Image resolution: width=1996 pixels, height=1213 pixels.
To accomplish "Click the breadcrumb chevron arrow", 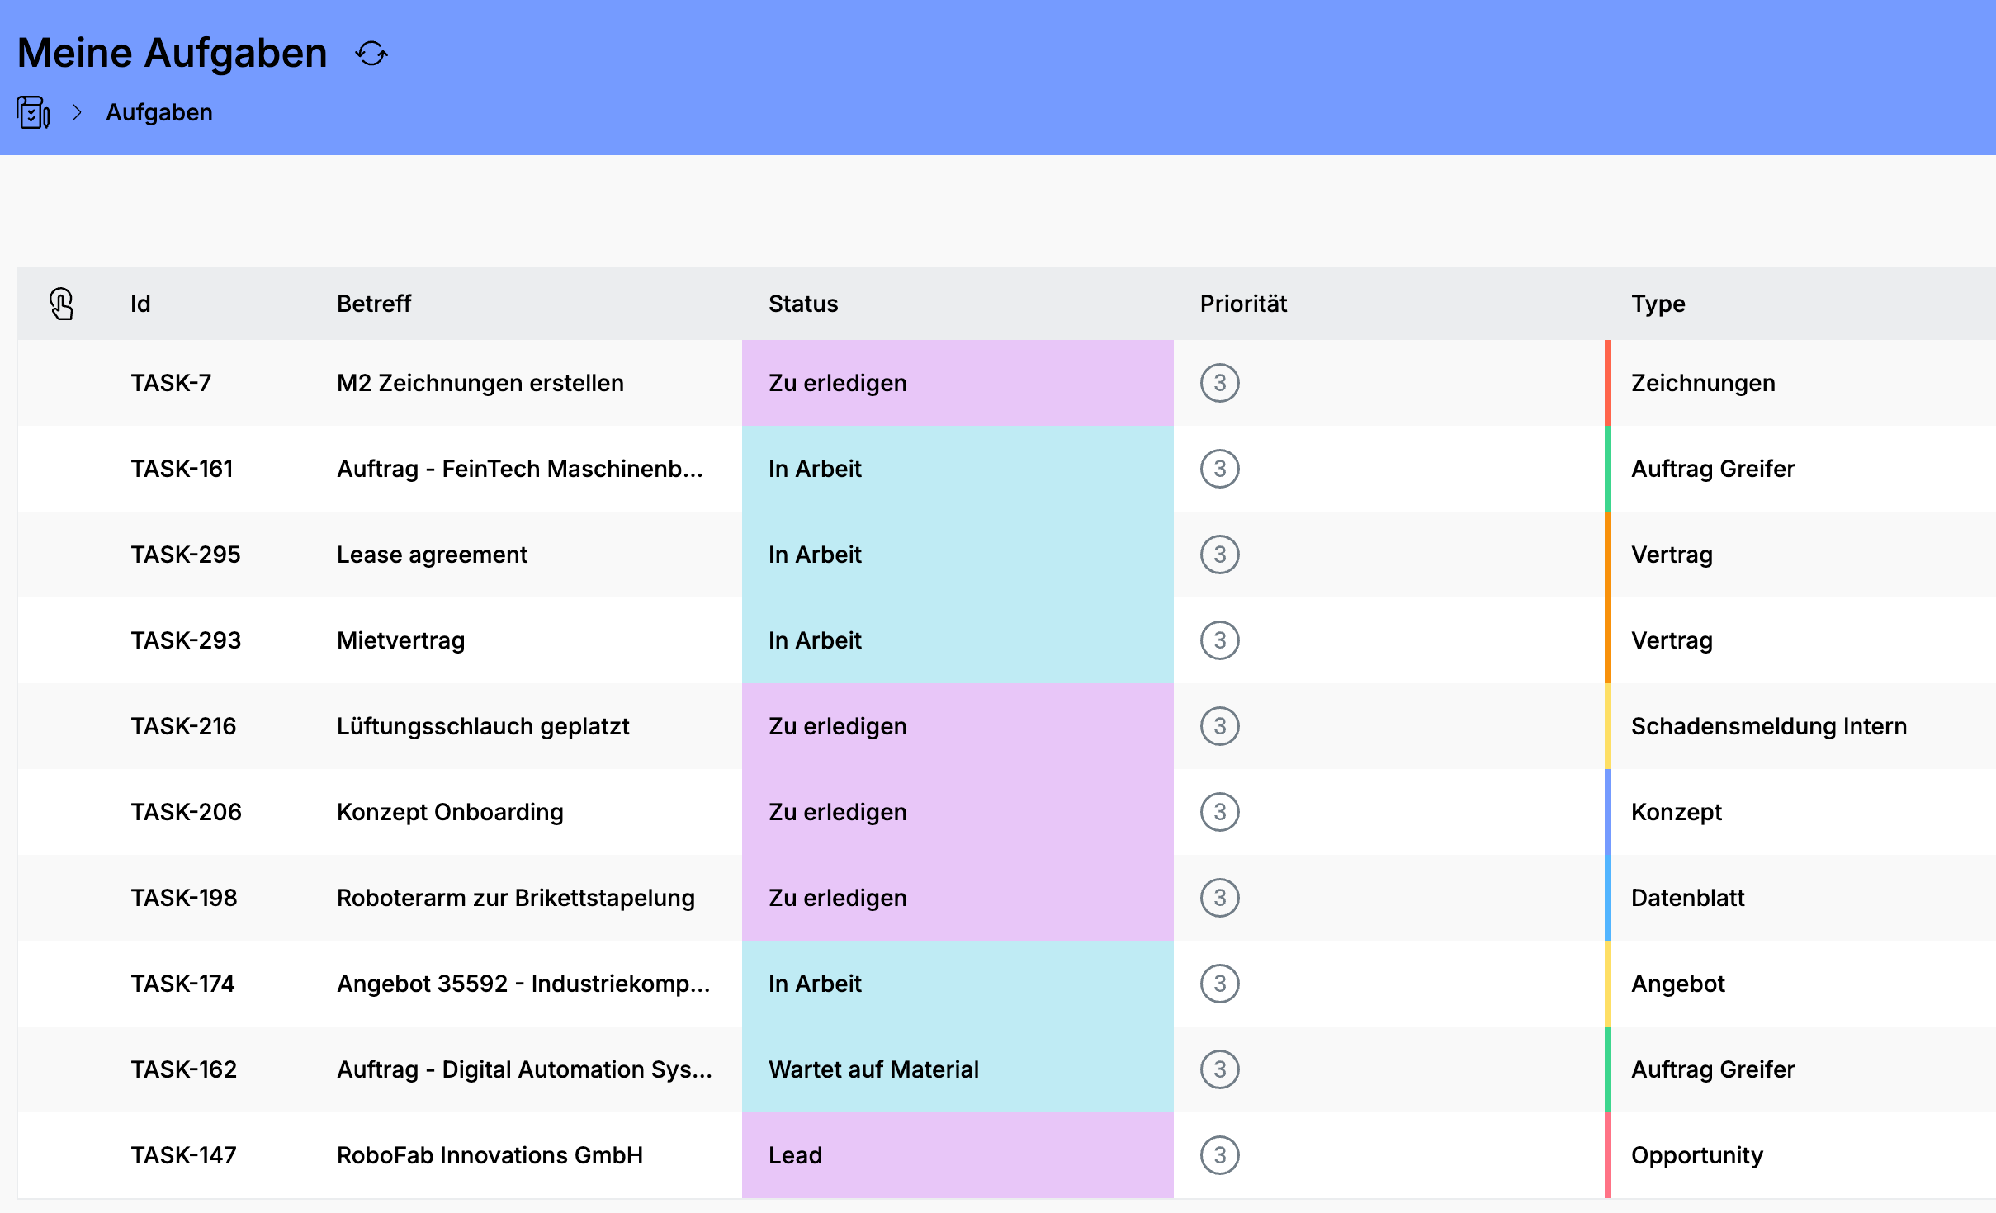I will (x=77, y=112).
